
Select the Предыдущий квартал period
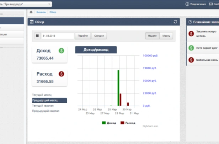(x=46, y=111)
